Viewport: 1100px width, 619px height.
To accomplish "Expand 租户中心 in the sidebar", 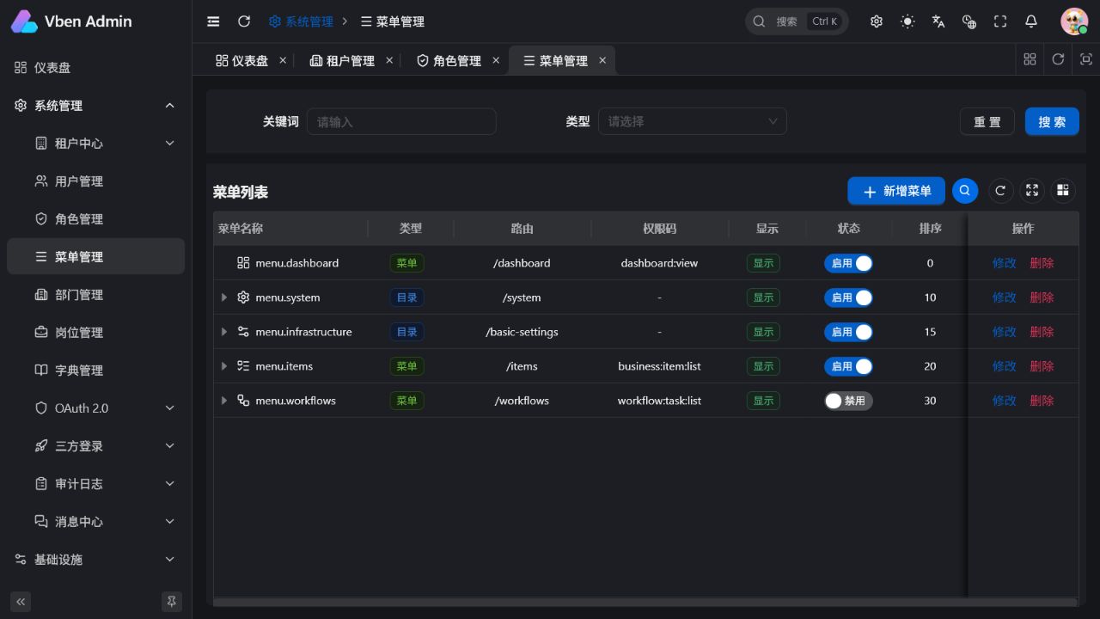I will [95, 144].
